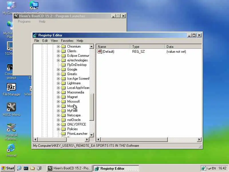This screenshot has height=172, width=229.
Task: Click the EN language indicator
Action: [214, 168]
